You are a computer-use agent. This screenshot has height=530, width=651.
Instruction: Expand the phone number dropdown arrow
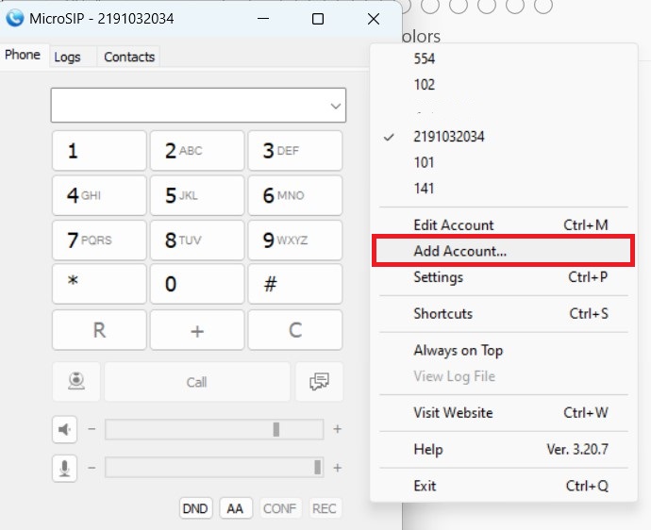coord(336,107)
